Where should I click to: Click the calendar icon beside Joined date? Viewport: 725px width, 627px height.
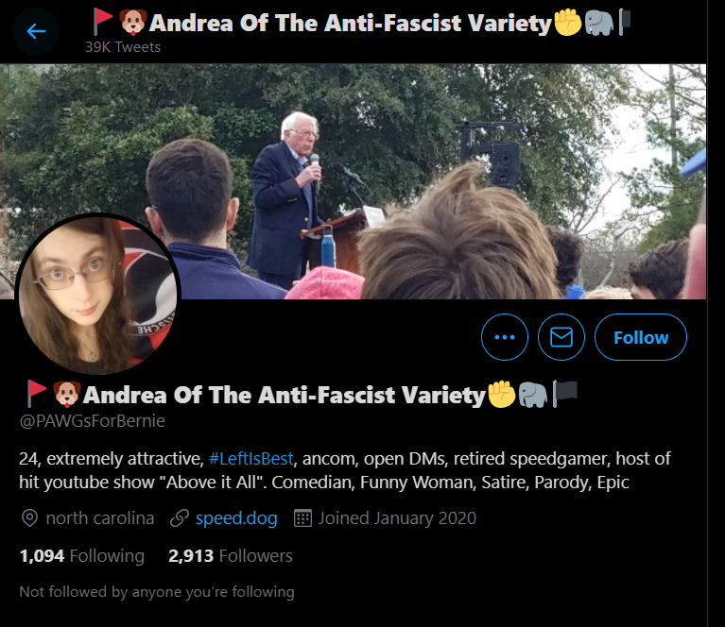[x=302, y=518]
